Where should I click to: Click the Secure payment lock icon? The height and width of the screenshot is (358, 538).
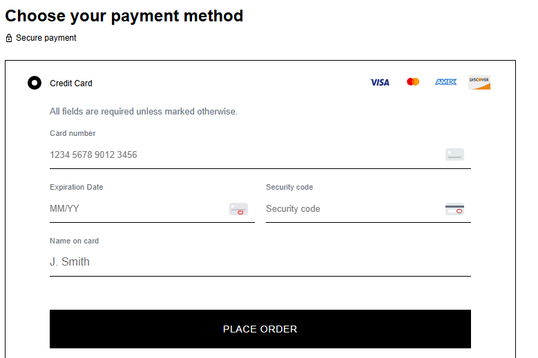[x=9, y=38]
